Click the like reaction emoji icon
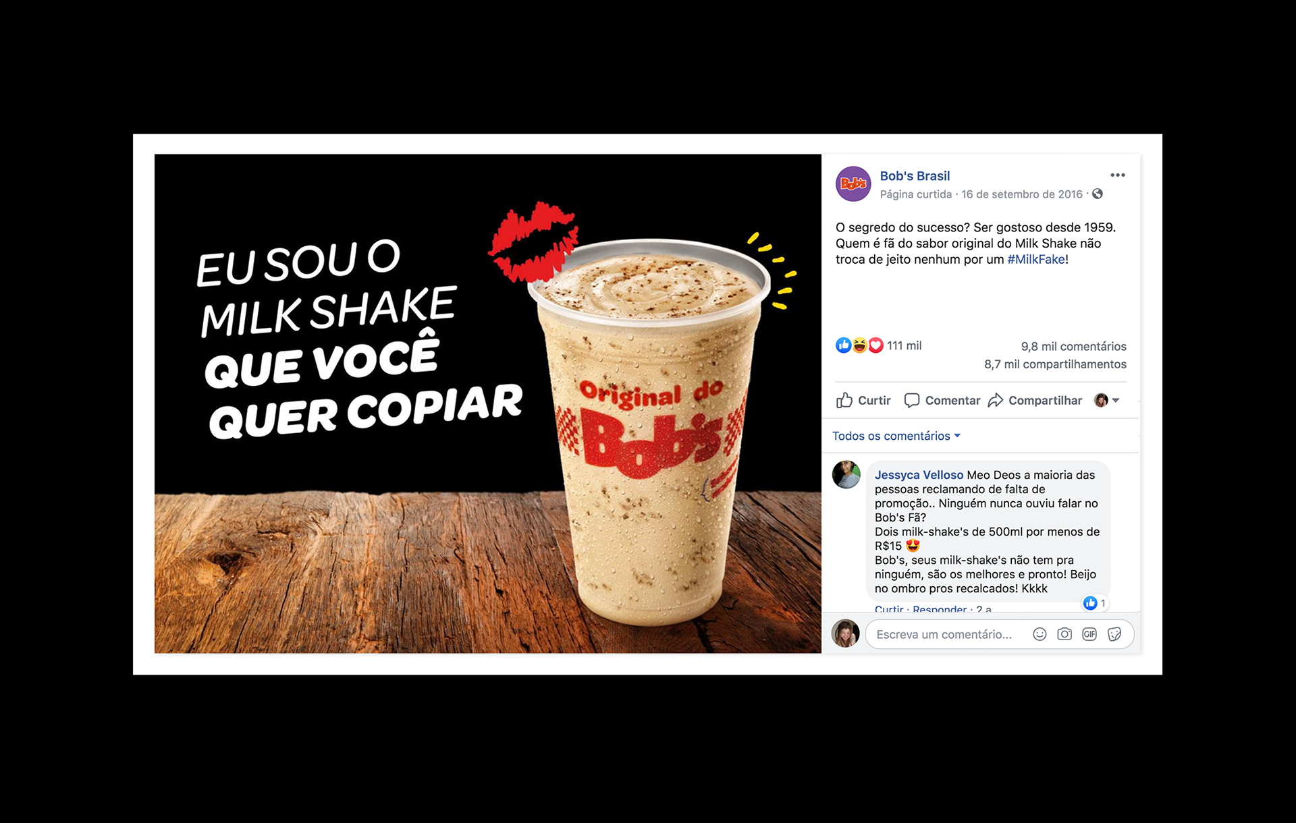 click(844, 345)
